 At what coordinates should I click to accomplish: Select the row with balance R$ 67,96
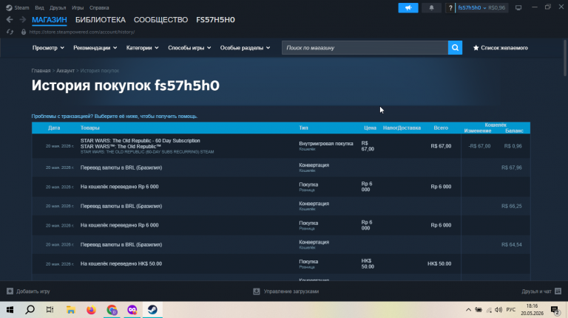tap(281, 167)
